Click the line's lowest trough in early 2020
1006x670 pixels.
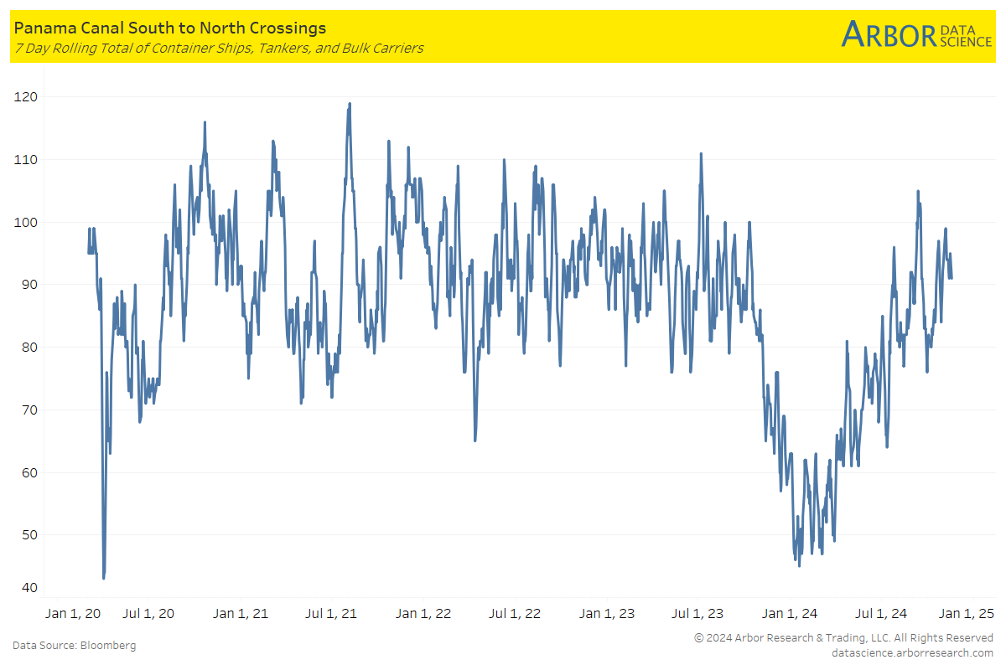pos(104,578)
